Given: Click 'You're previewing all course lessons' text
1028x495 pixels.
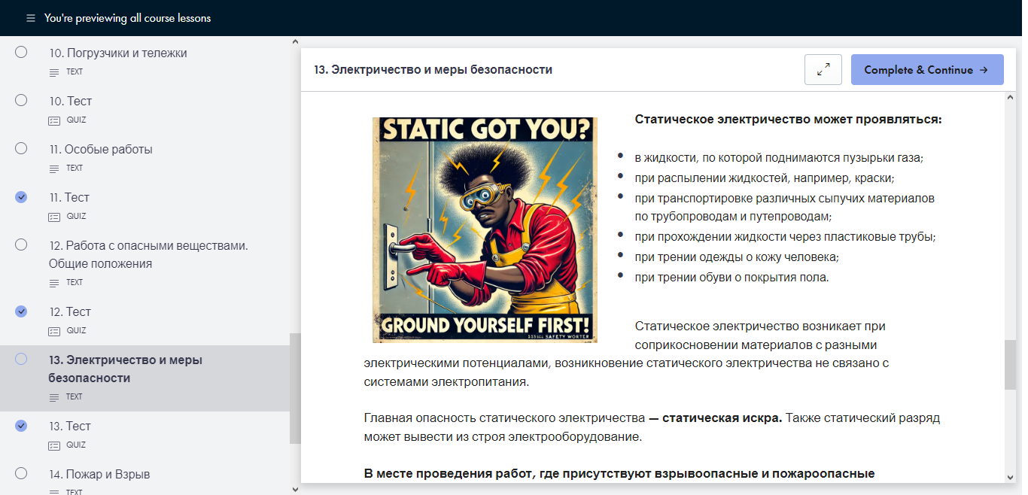Looking at the screenshot, I should [128, 18].
